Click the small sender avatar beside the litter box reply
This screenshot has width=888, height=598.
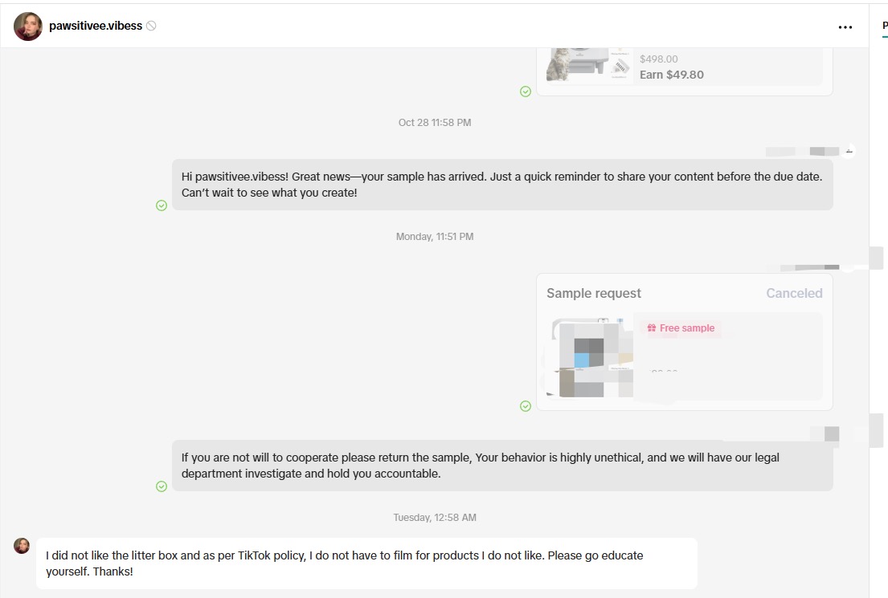tap(22, 546)
